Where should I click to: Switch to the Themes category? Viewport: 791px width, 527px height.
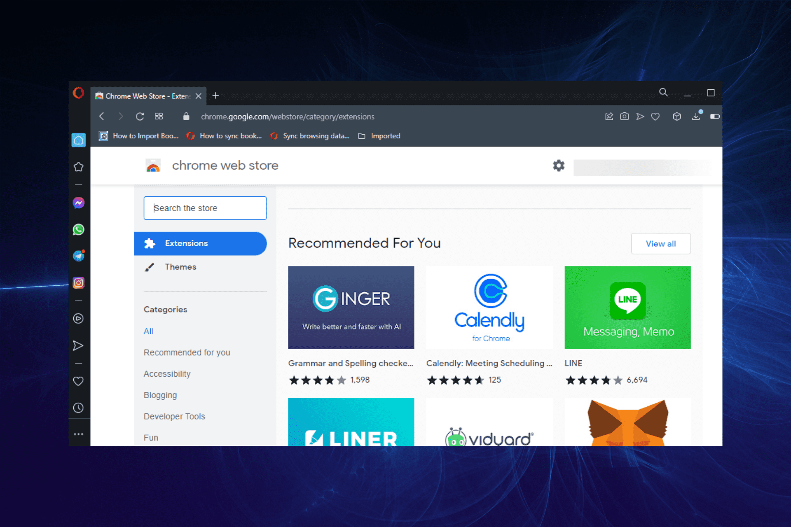click(x=180, y=267)
